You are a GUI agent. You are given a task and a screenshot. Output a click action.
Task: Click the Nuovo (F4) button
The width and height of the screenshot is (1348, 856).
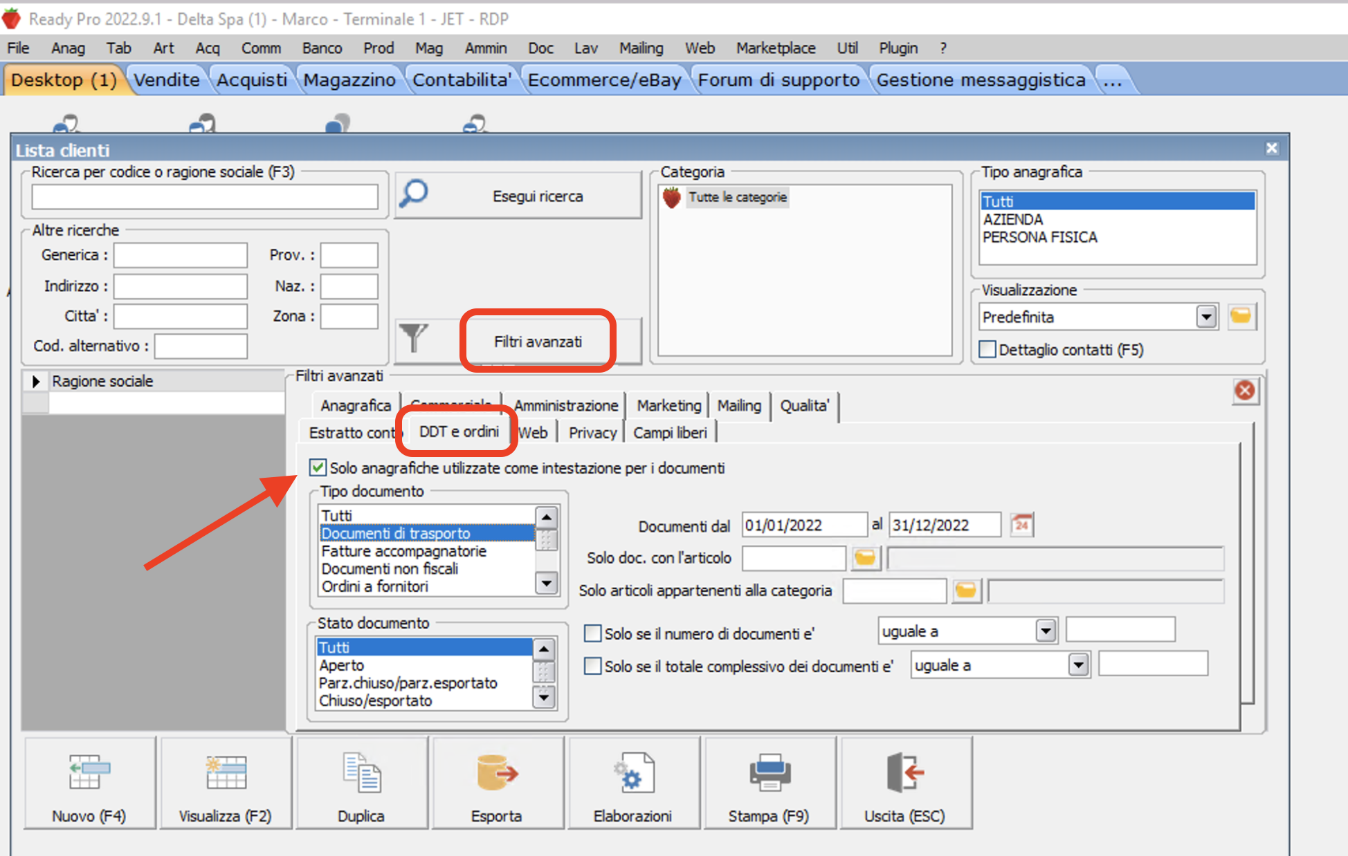coord(89,783)
